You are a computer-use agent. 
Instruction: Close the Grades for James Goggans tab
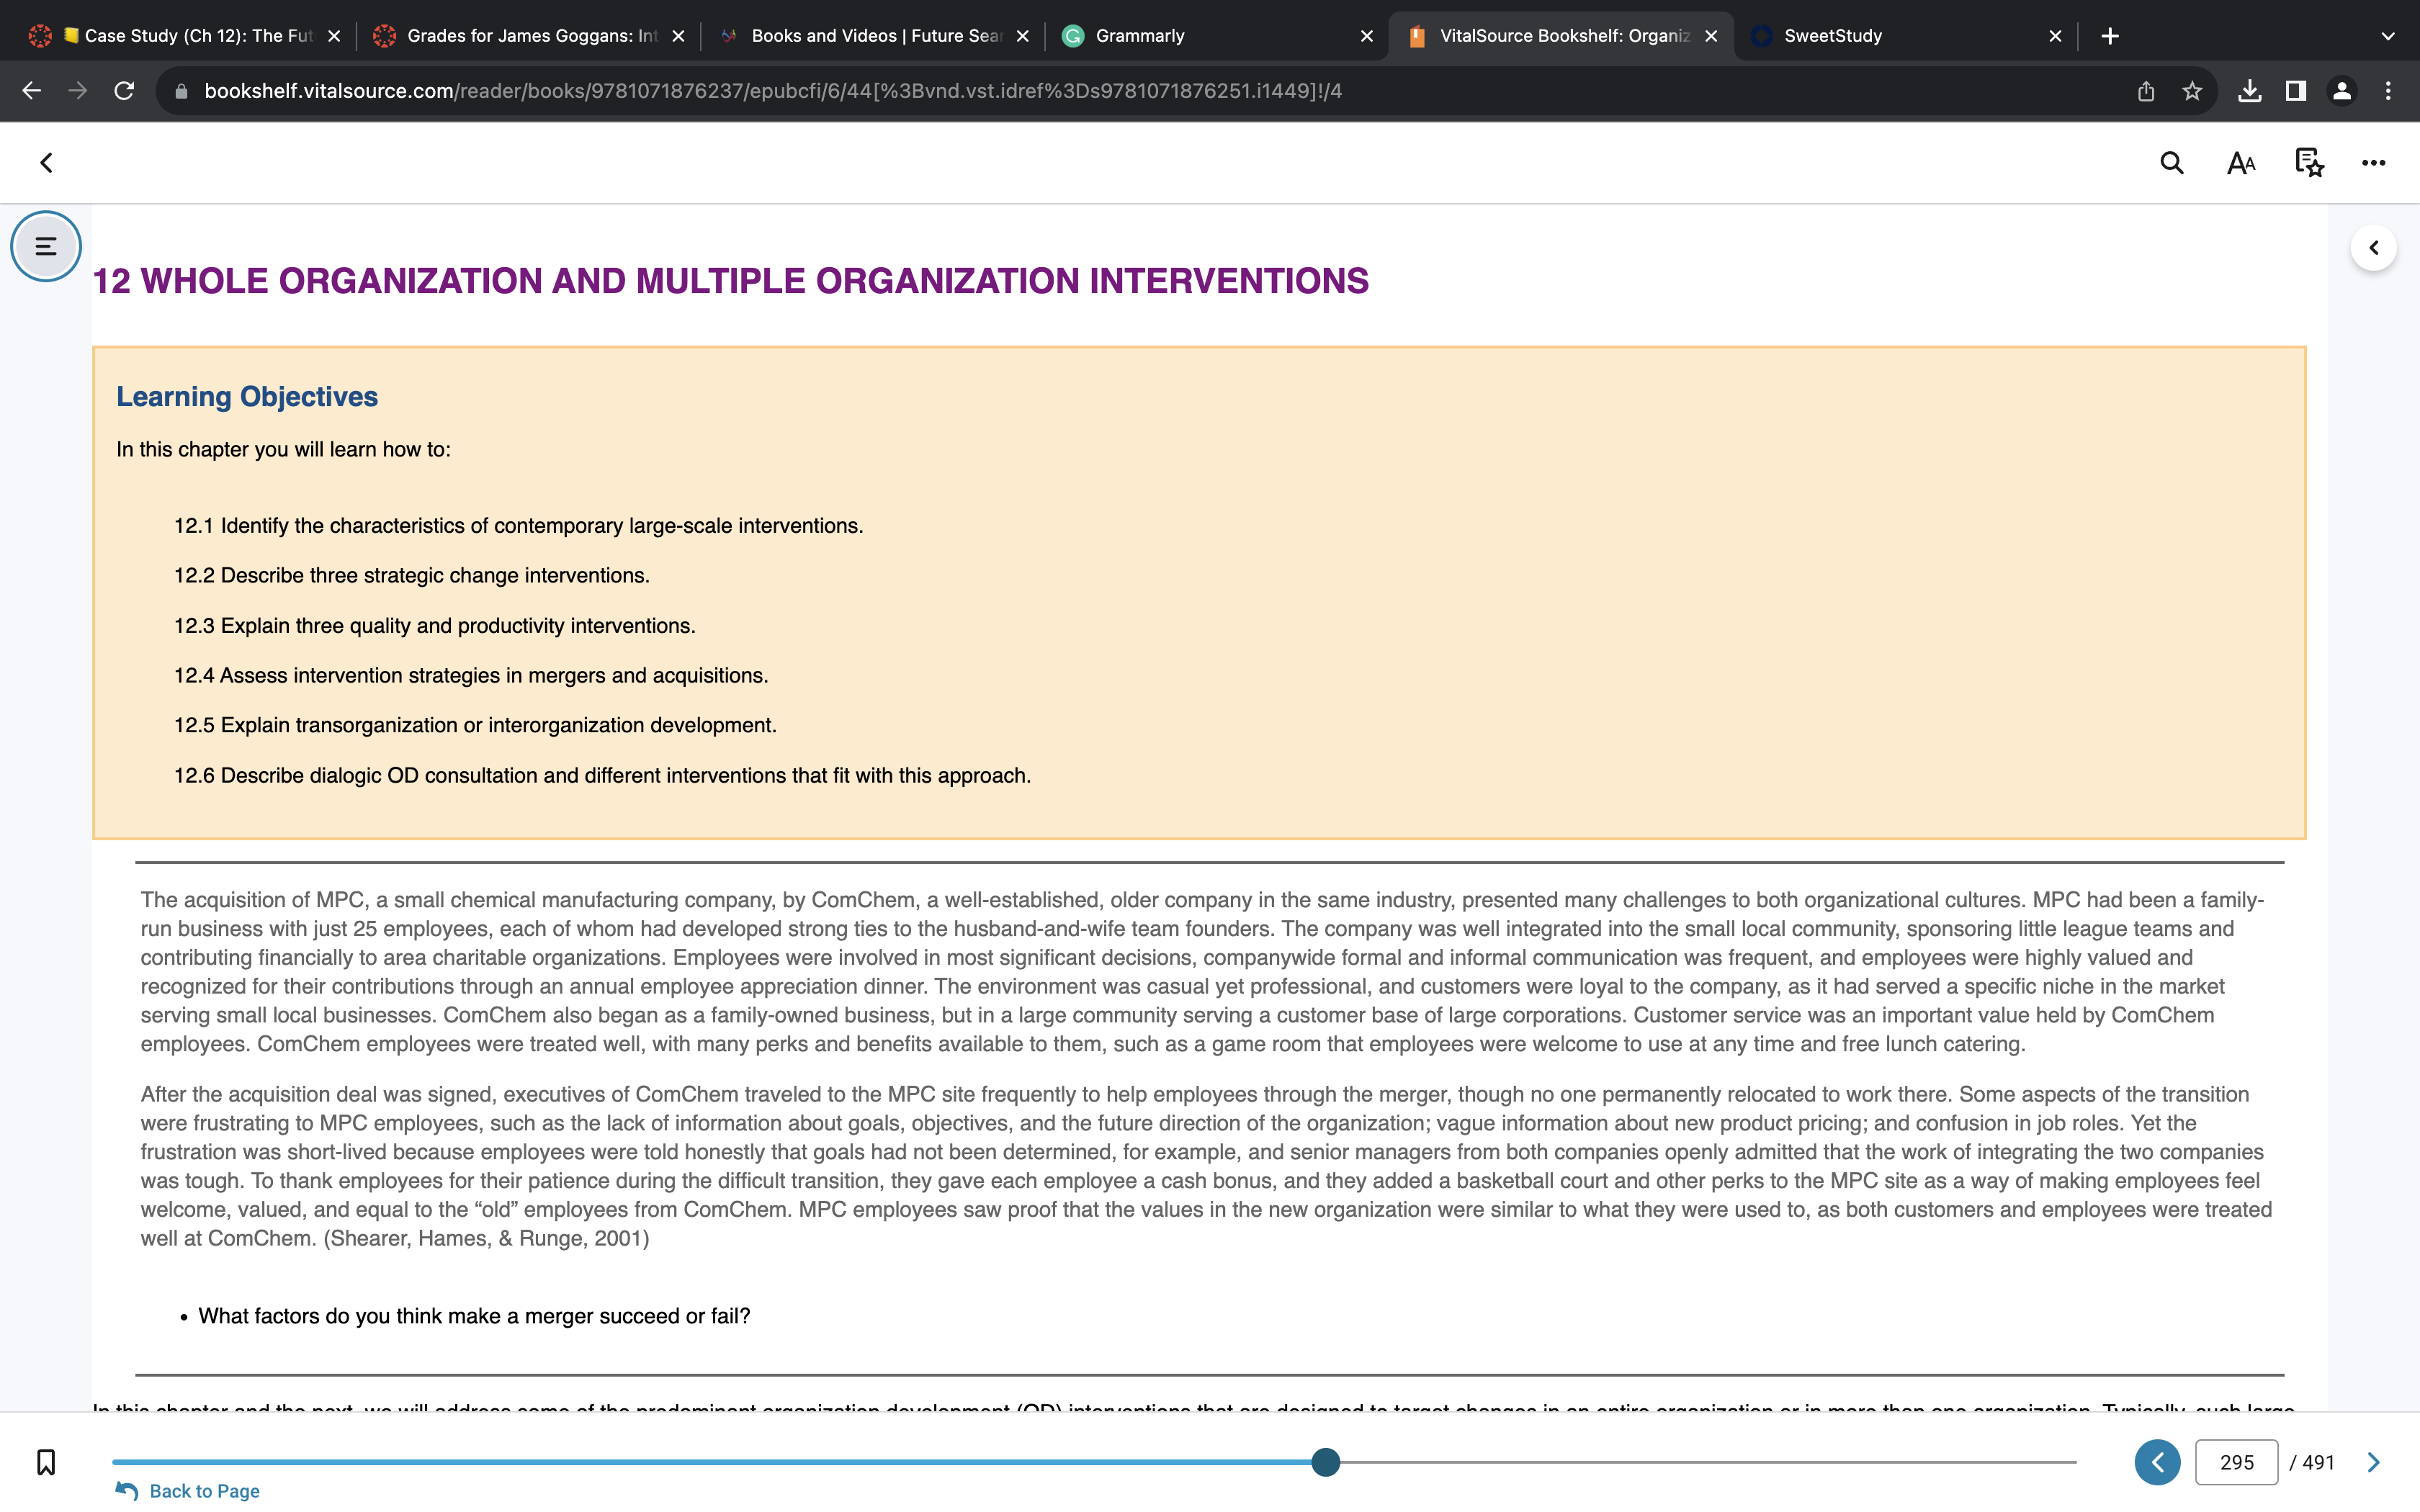[678, 36]
